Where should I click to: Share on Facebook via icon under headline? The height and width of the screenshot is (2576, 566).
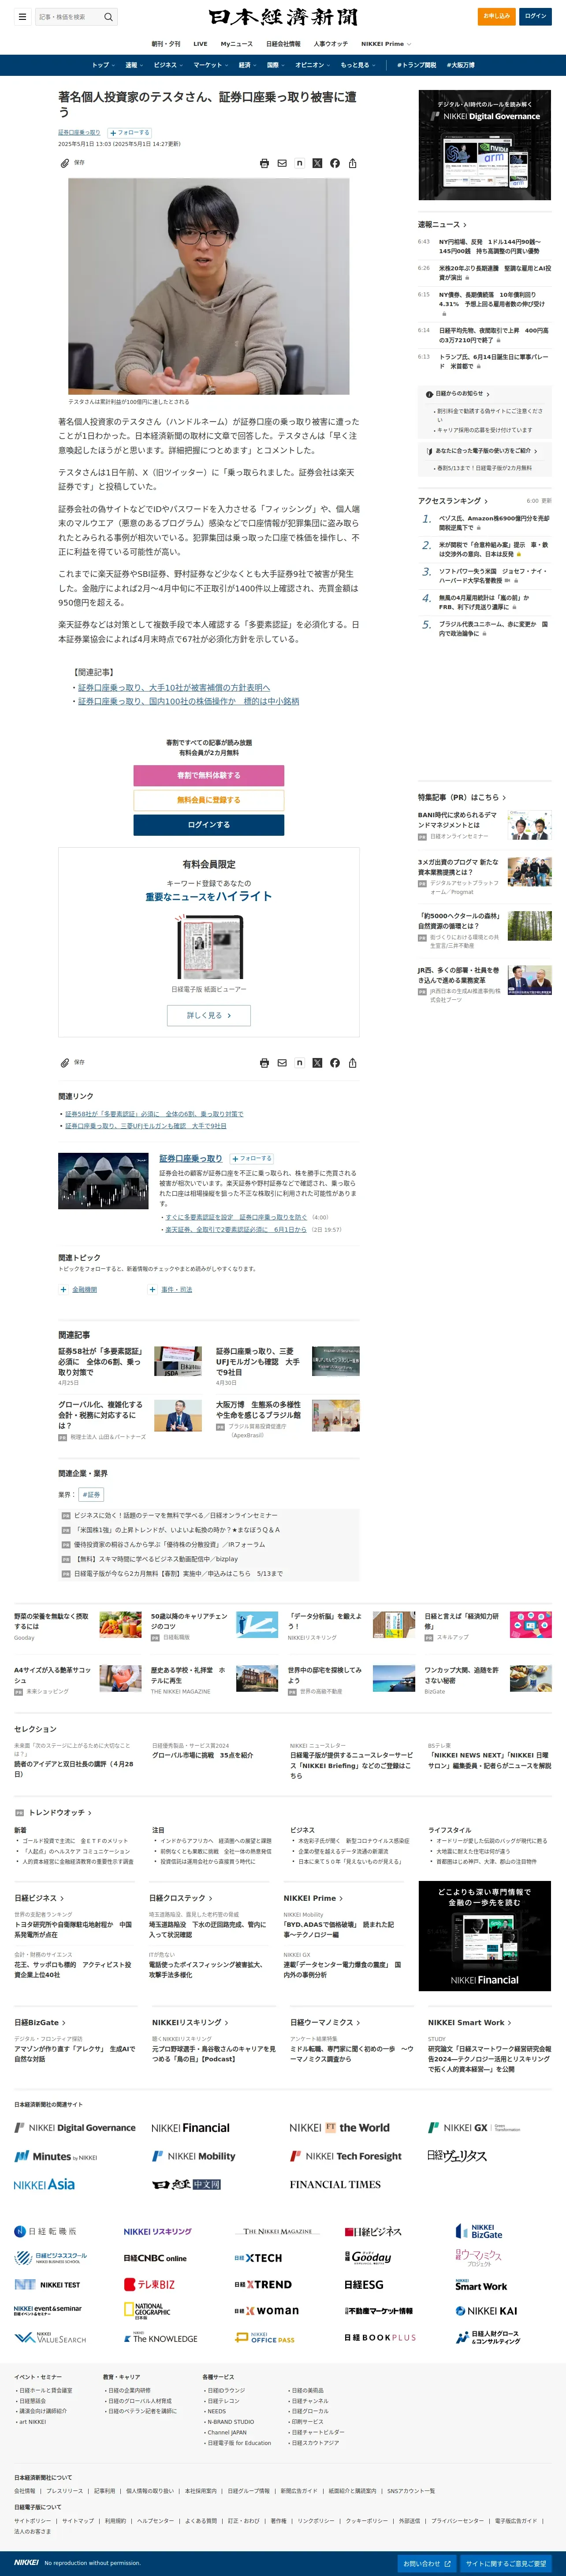[x=335, y=163]
